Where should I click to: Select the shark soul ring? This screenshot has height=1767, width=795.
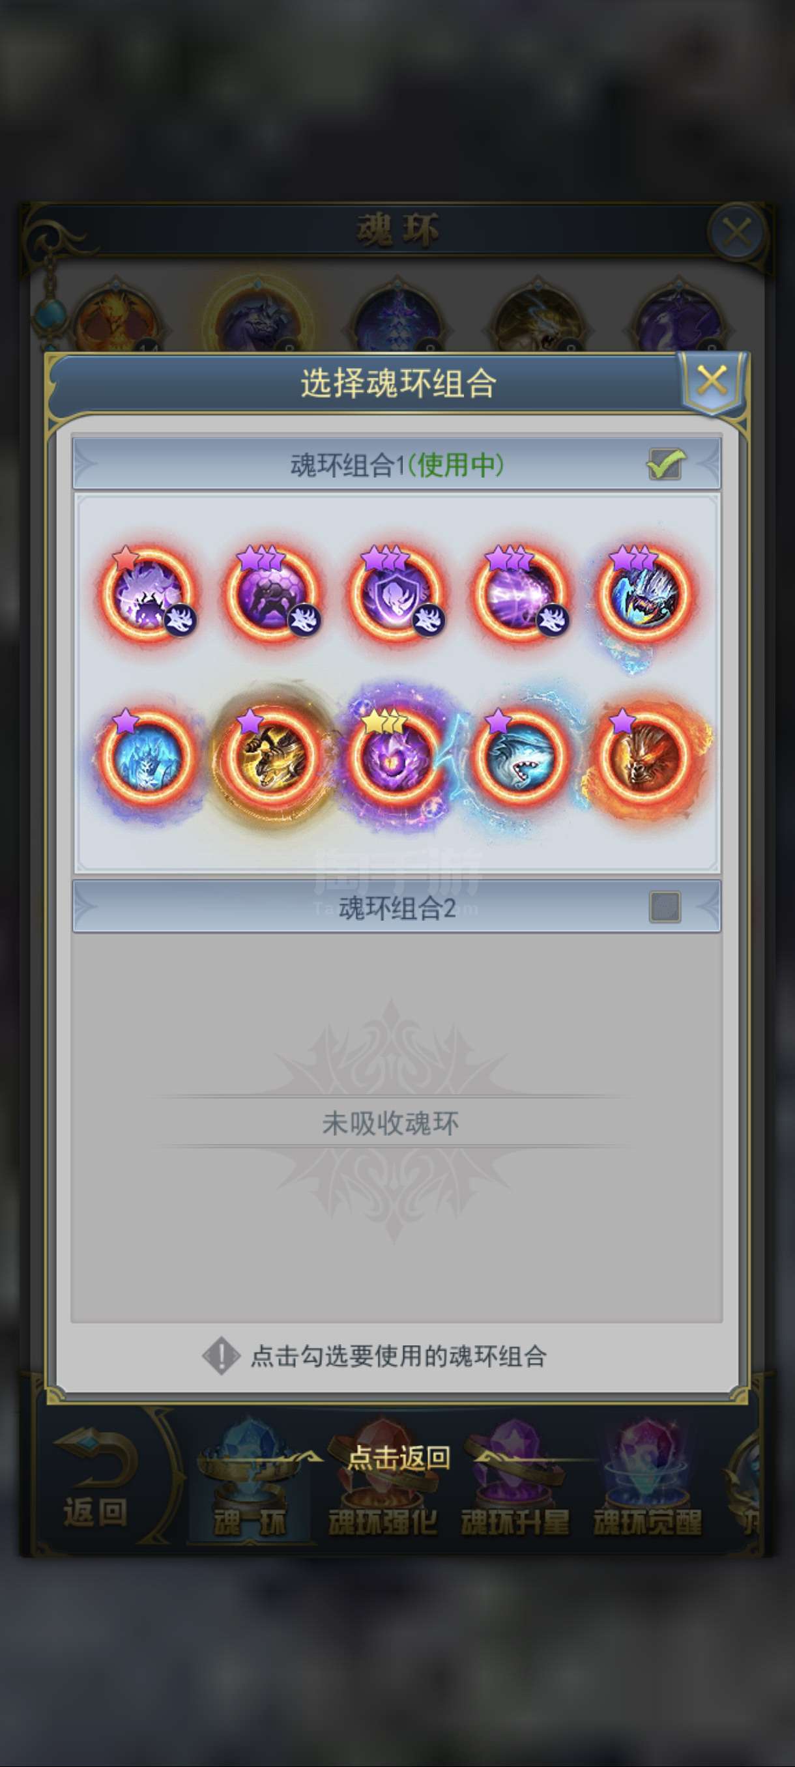click(x=519, y=754)
